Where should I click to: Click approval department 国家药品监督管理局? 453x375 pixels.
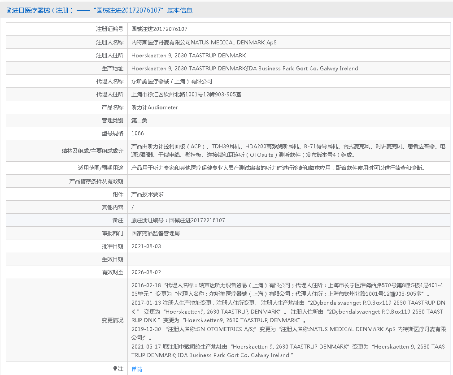155,233
